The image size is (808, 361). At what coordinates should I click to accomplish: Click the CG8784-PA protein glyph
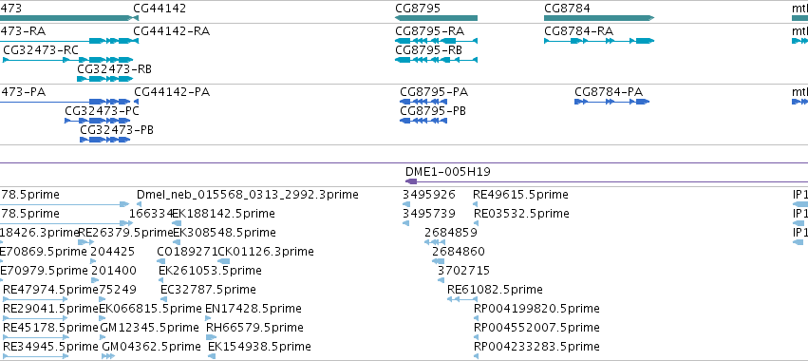(x=611, y=102)
